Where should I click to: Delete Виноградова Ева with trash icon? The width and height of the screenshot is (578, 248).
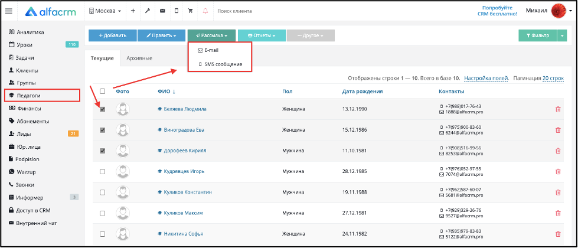click(558, 130)
